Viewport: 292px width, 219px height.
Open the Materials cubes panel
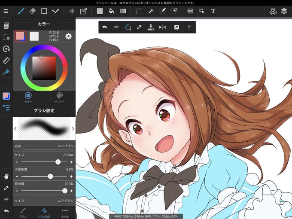click(273, 11)
